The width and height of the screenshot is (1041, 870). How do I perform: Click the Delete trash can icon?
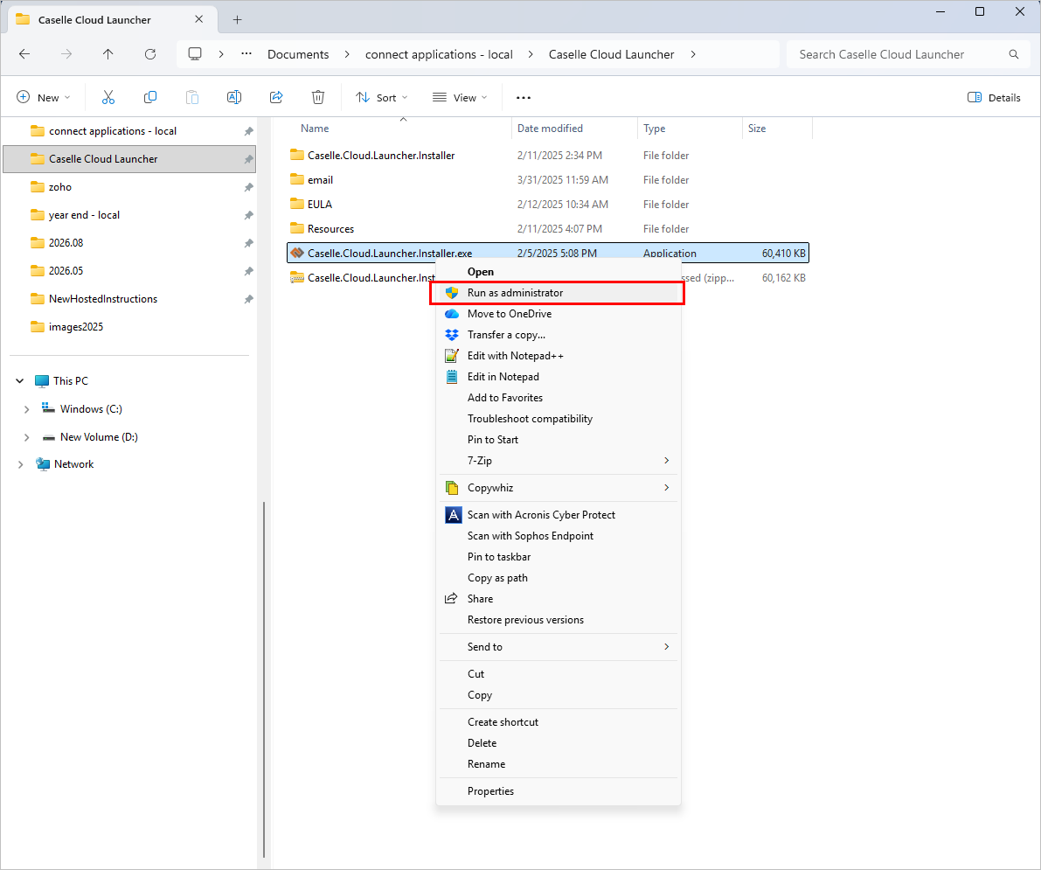coord(318,97)
